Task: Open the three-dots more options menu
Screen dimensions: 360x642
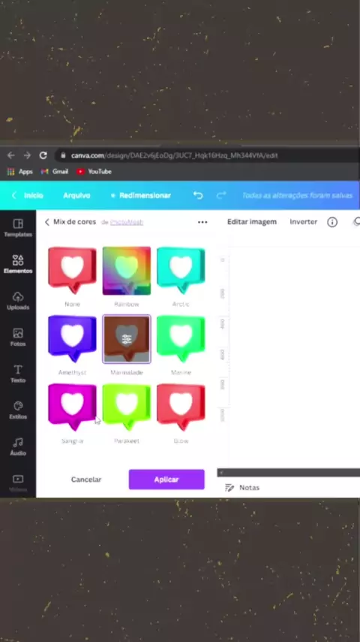Action: tap(202, 222)
